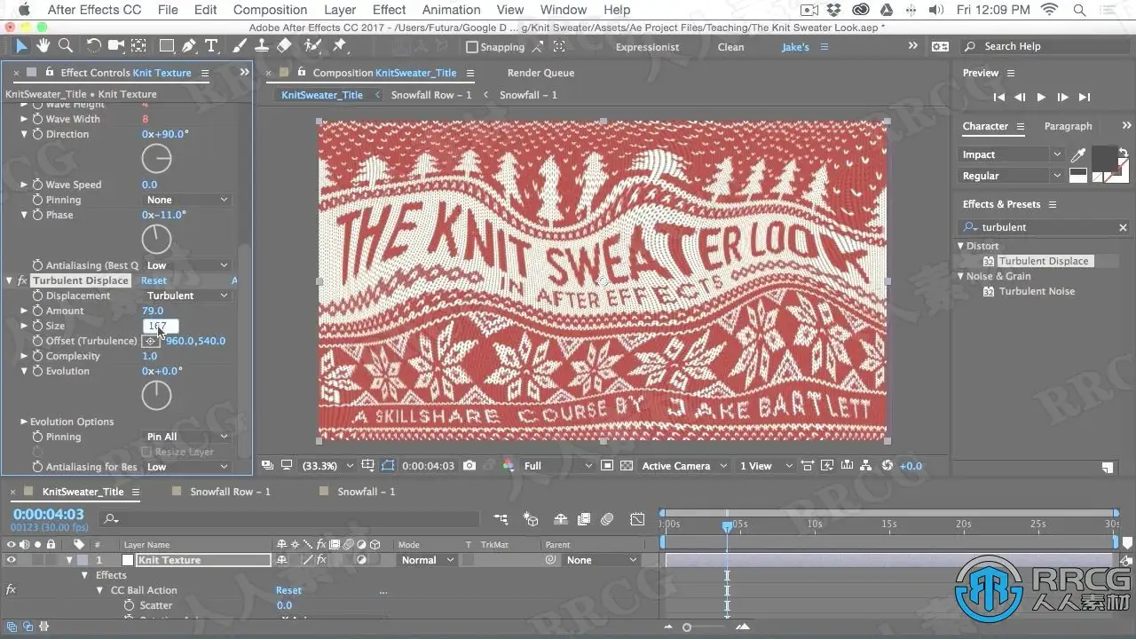Open the Full resolution dropdown
1136x639 pixels.
pyautogui.click(x=557, y=466)
